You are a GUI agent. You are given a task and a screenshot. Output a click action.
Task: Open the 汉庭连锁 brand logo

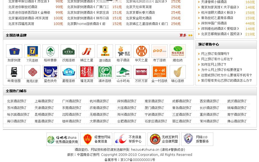68,51
